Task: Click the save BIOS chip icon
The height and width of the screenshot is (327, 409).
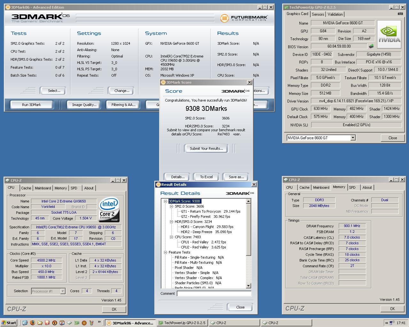Action: click(x=371, y=46)
